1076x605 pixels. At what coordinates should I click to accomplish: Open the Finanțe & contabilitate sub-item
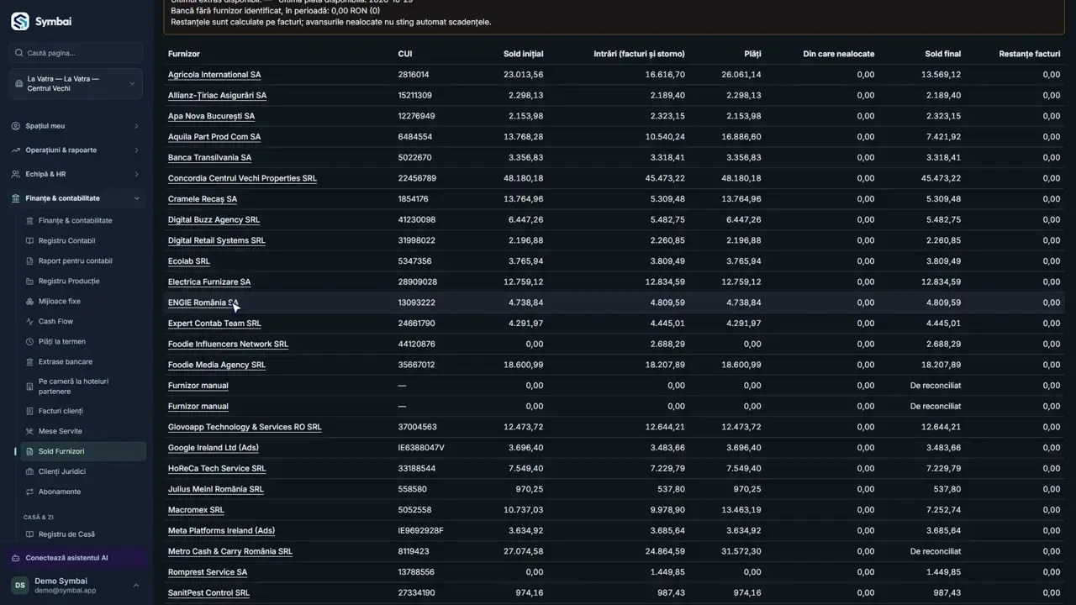tap(83, 221)
